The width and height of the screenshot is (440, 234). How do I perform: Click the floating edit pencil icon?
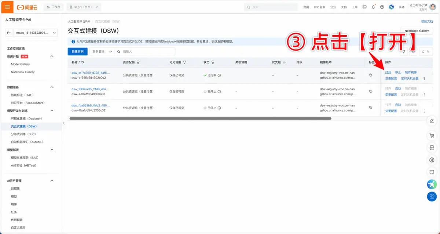coord(432,121)
